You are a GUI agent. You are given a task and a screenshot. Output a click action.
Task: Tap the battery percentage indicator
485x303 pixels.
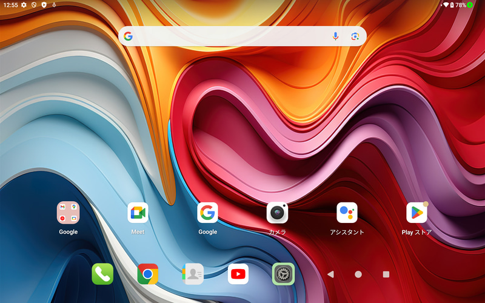coord(461,5)
